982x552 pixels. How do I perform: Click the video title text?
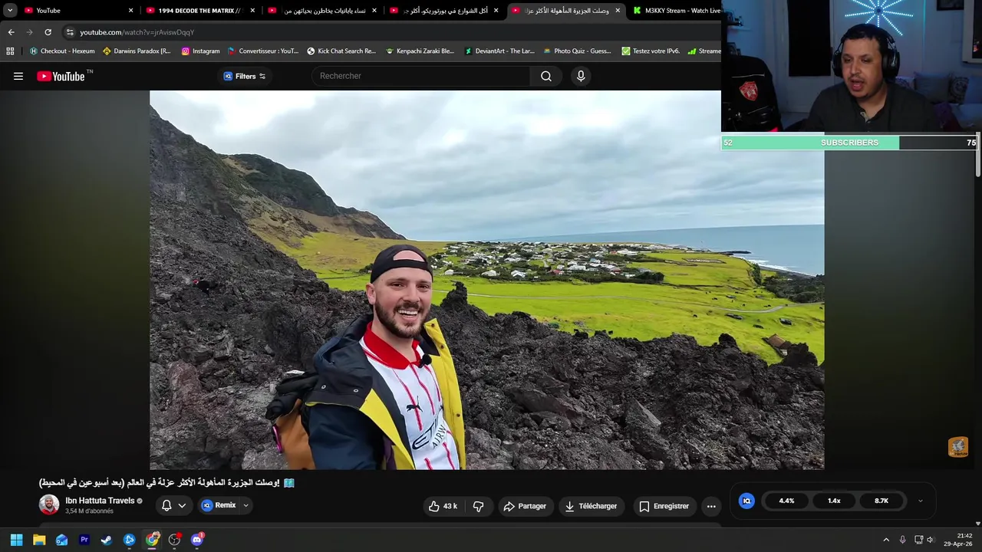coord(167,482)
